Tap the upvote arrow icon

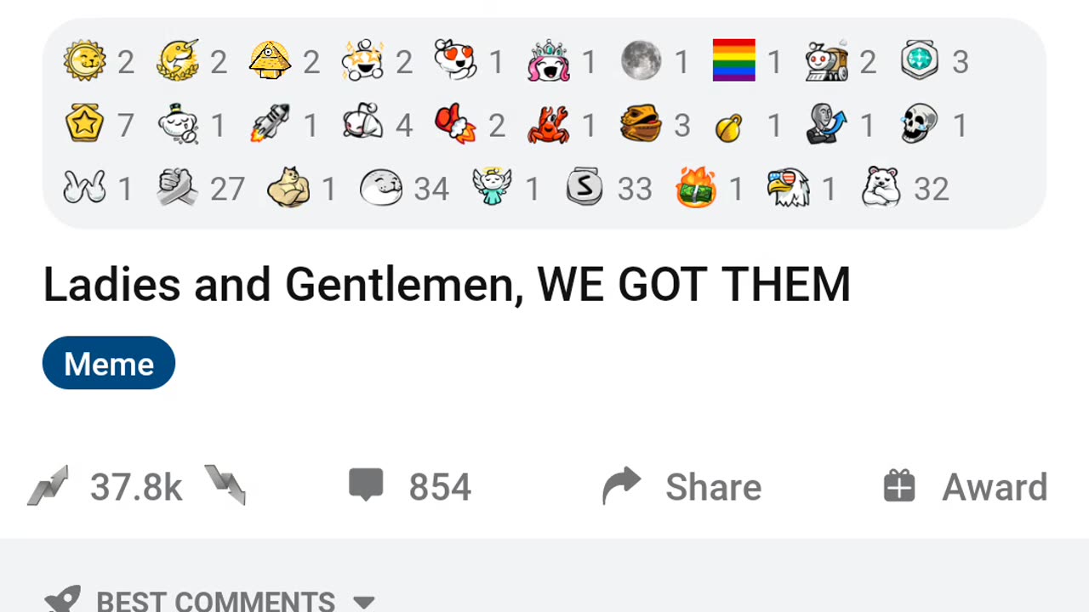(48, 485)
